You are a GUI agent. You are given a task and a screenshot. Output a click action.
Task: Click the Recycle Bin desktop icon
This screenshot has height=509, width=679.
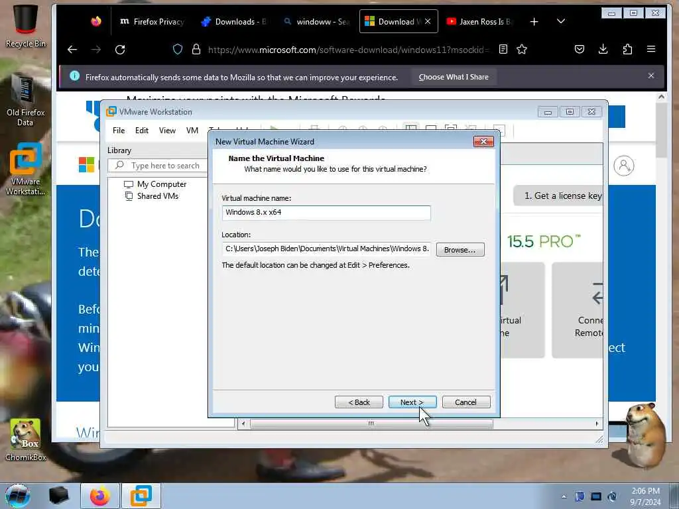(25, 26)
